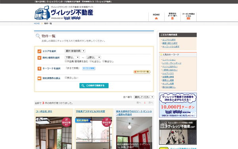238x149 pixels.
Task: Click the magnifier icon beside 物件一覧 heading
Action: pyautogui.click(x=38, y=36)
